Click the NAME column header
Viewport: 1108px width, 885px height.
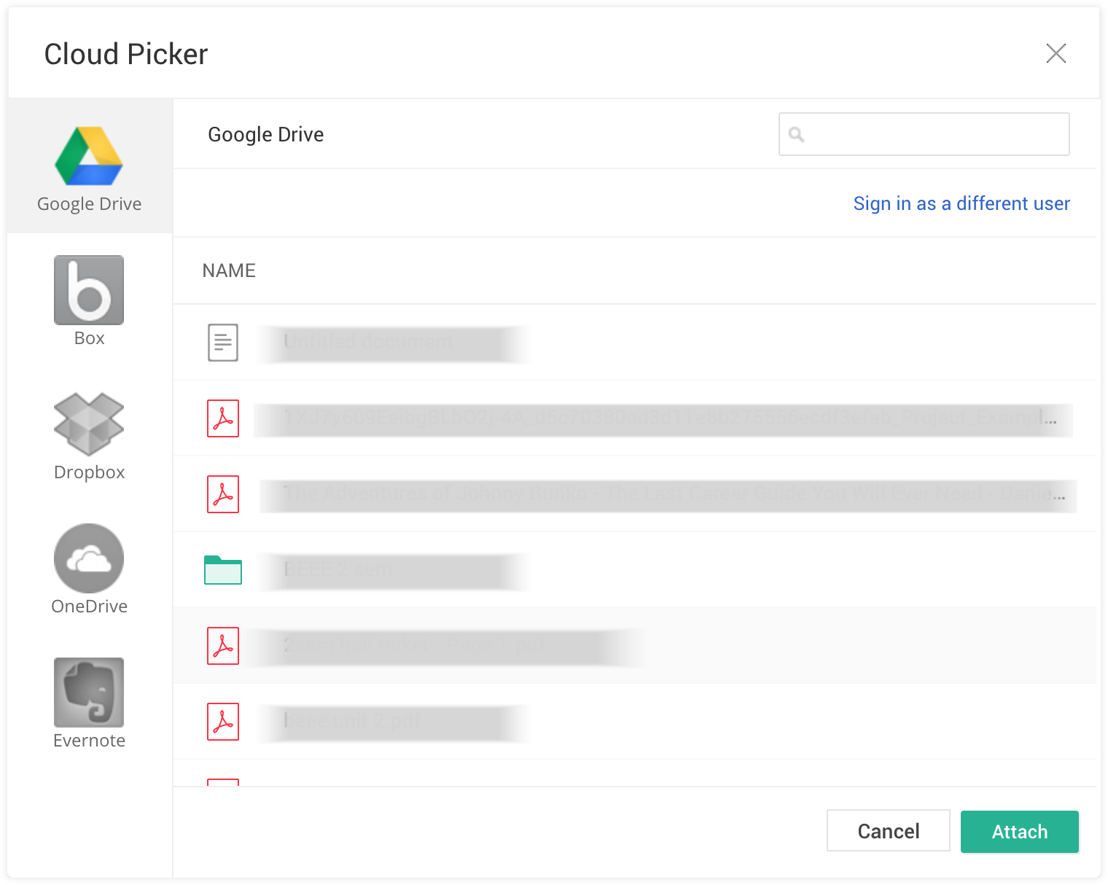click(228, 270)
